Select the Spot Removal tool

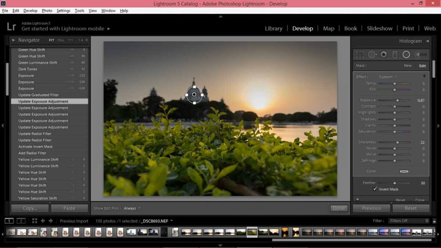click(372, 54)
